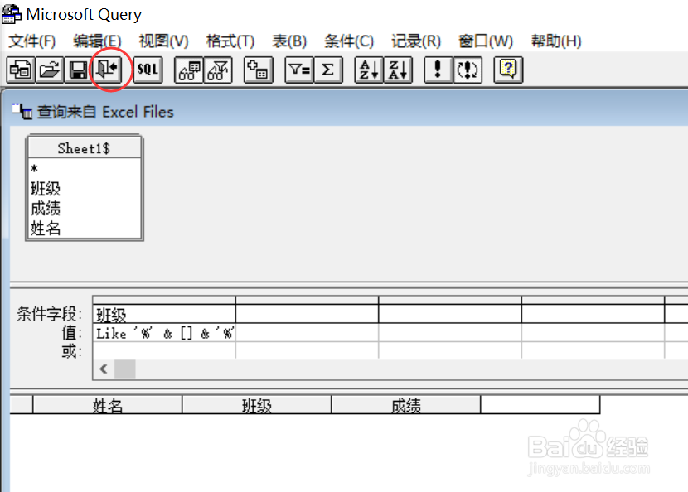Open the 格式(T) menu
688x492 pixels.
(x=230, y=41)
